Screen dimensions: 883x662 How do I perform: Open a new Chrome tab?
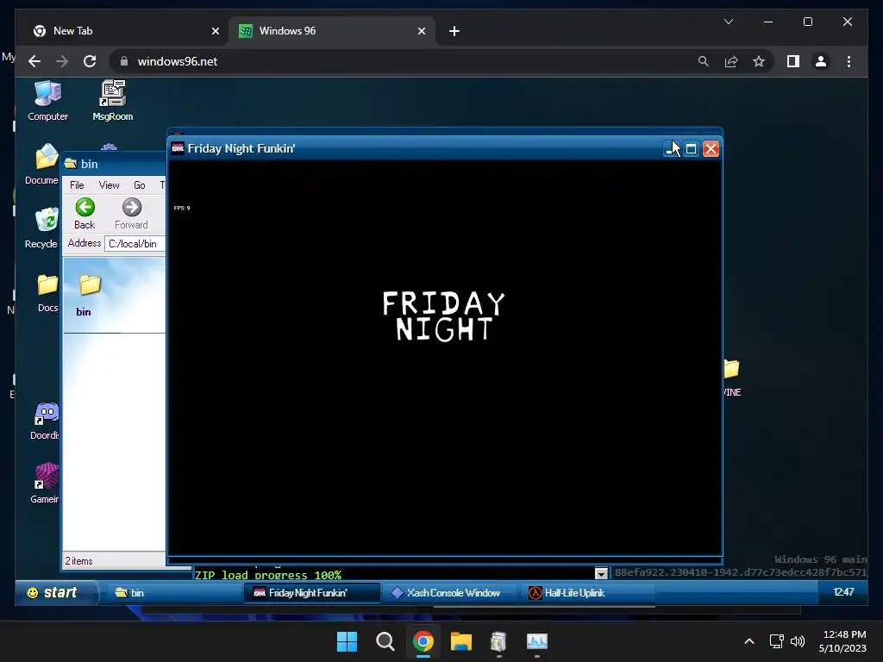(454, 31)
